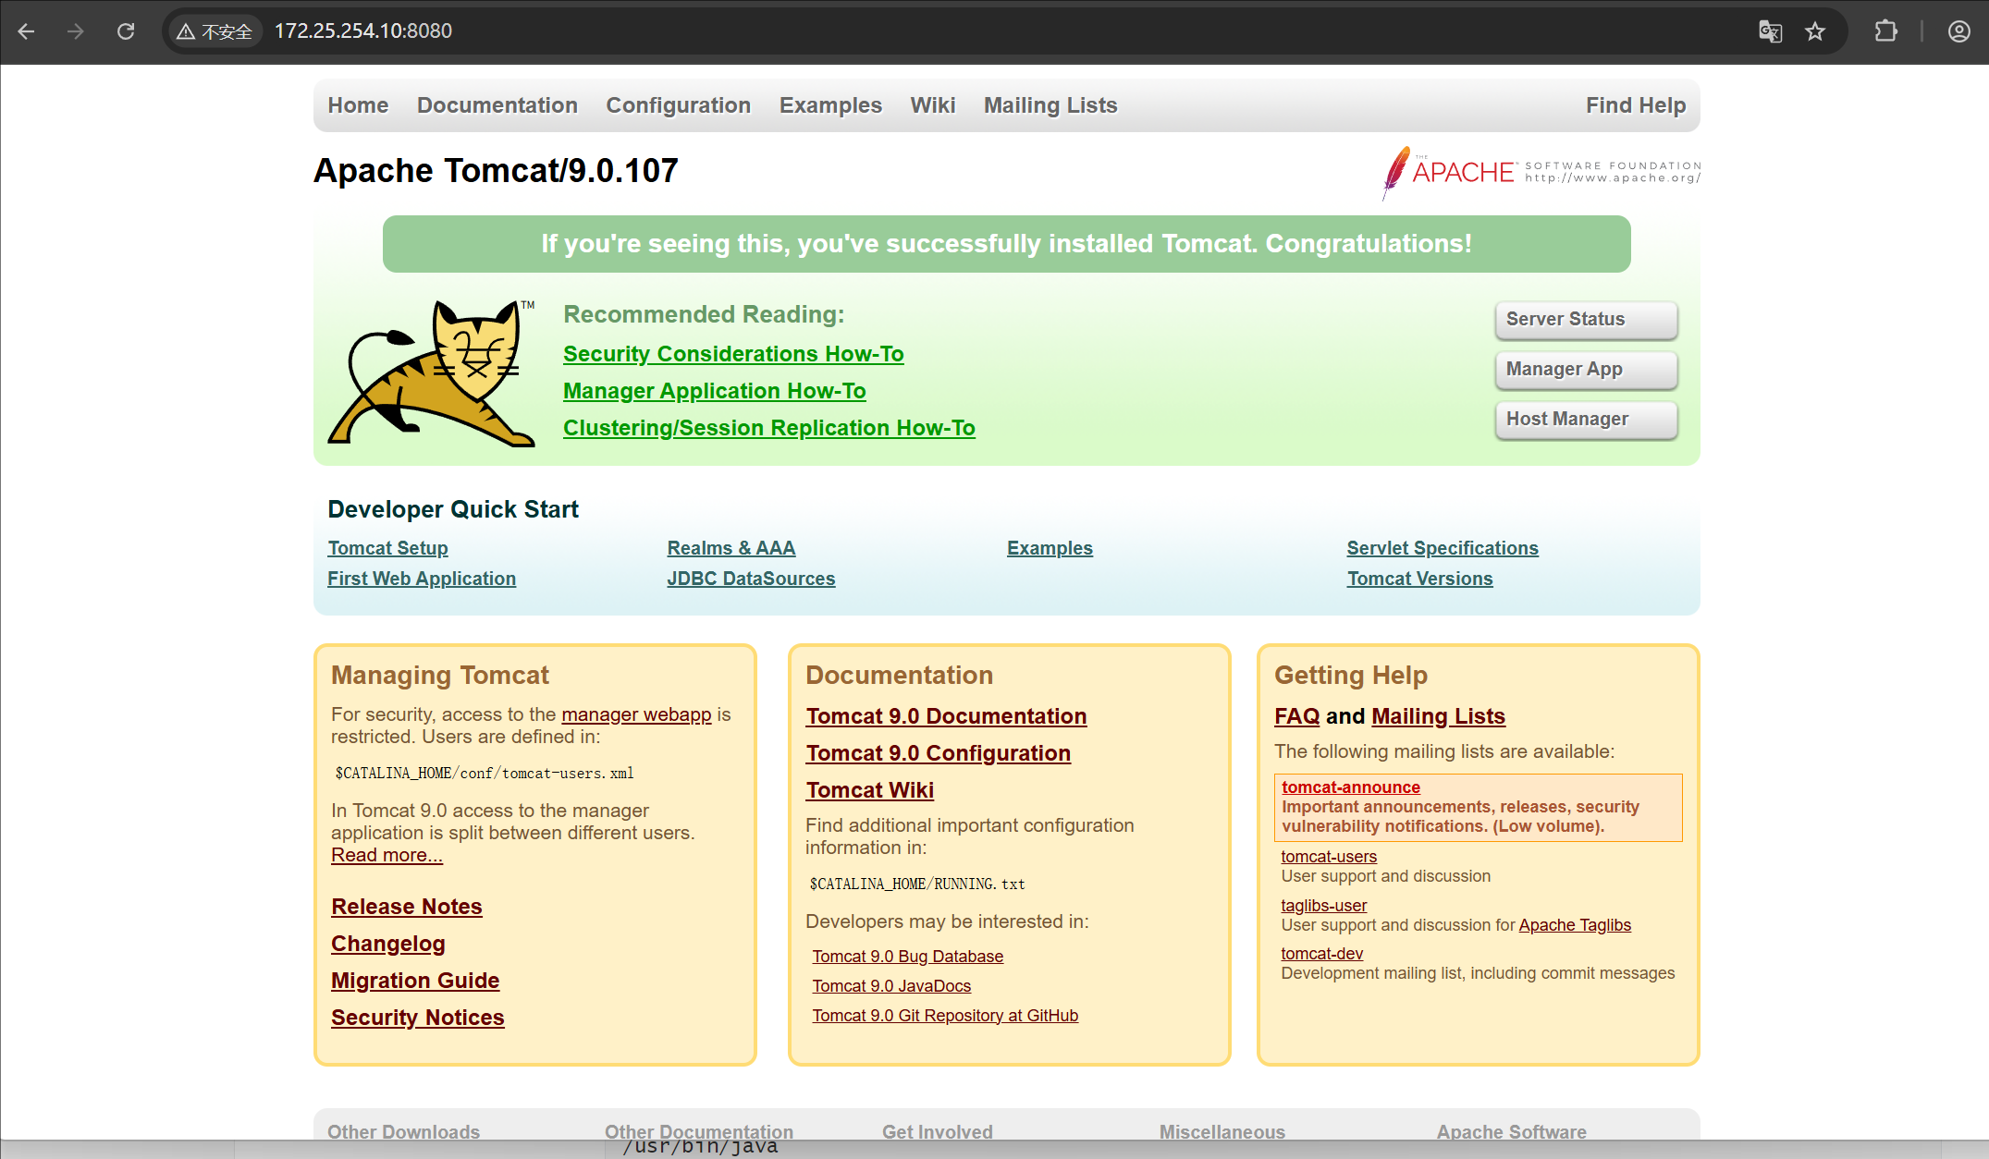
Task: Open Tomcat 9.0 Documentation link
Action: point(946,716)
